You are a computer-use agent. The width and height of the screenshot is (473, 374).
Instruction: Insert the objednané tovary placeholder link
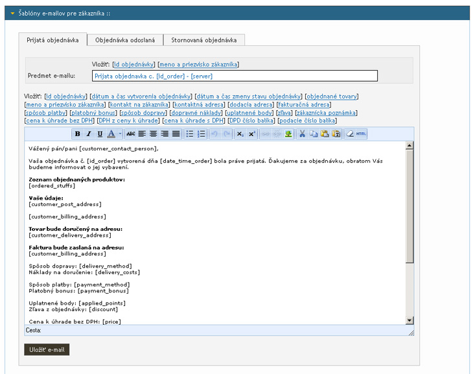(x=331, y=97)
